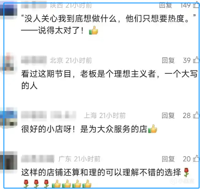
Task: Reply to the Beijing user's comment
Action: pos(168,60)
